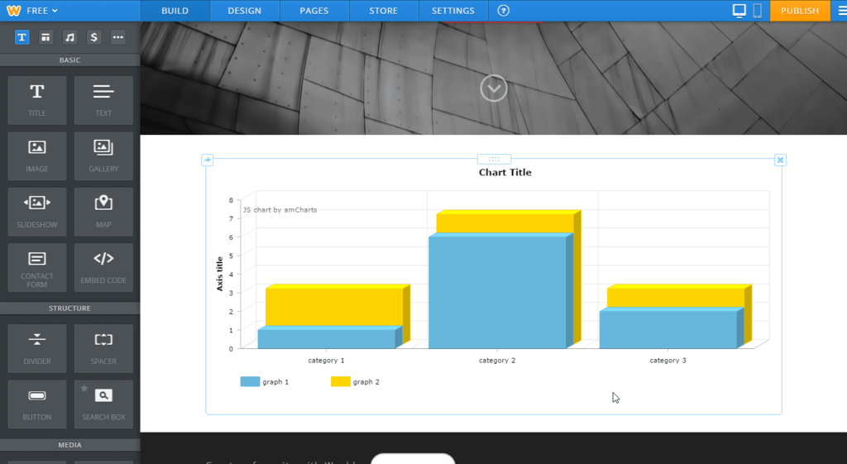This screenshot has height=464, width=847.
Task: Select the media music-note category icon
Action: tap(69, 37)
